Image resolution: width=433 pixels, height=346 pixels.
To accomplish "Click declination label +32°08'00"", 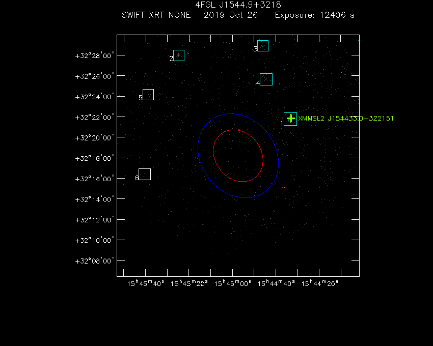I will pyautogui.click(x=95, y=261).
